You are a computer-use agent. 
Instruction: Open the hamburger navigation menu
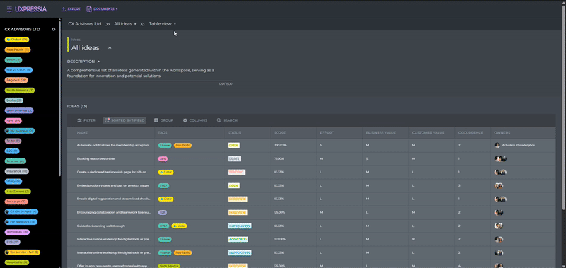pyautogui.click(x=9, y=9)
